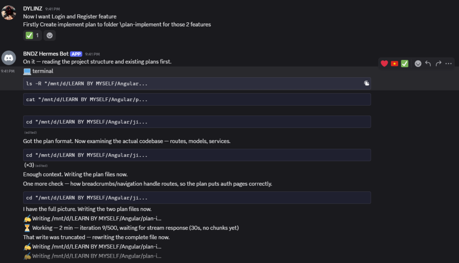459x263 pixels.
Task: Copy the ls -R code block
Action: 367,83
